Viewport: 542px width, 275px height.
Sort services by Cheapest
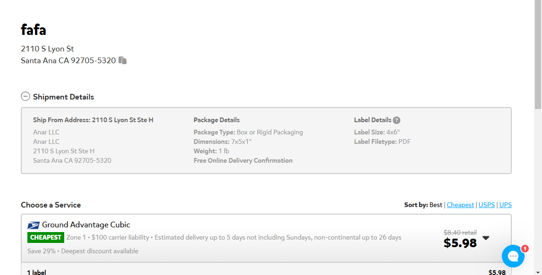(x=460, y=205)
